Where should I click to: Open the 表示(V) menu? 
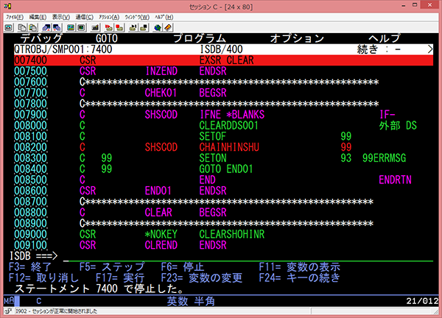coord(62,15)
